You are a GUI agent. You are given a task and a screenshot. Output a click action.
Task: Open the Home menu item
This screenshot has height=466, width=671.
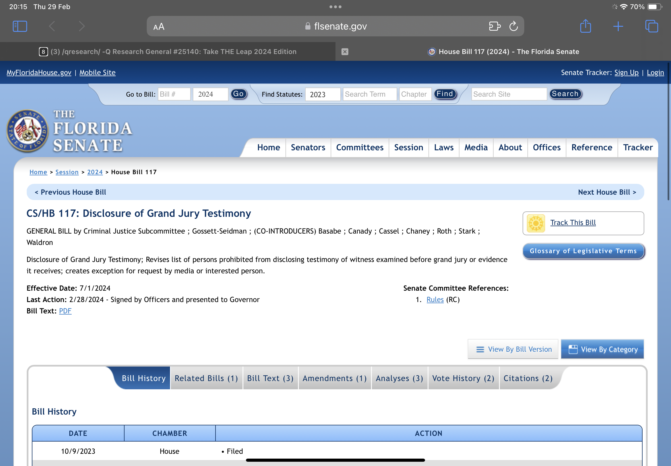[268, 148]
